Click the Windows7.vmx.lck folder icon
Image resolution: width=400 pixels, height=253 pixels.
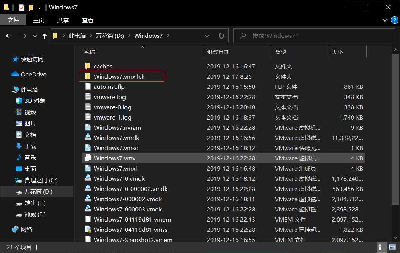click(x=88, y=76)
